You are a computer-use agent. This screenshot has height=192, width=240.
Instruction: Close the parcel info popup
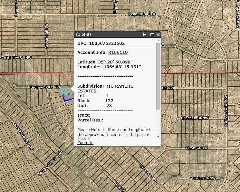point(158,34)
